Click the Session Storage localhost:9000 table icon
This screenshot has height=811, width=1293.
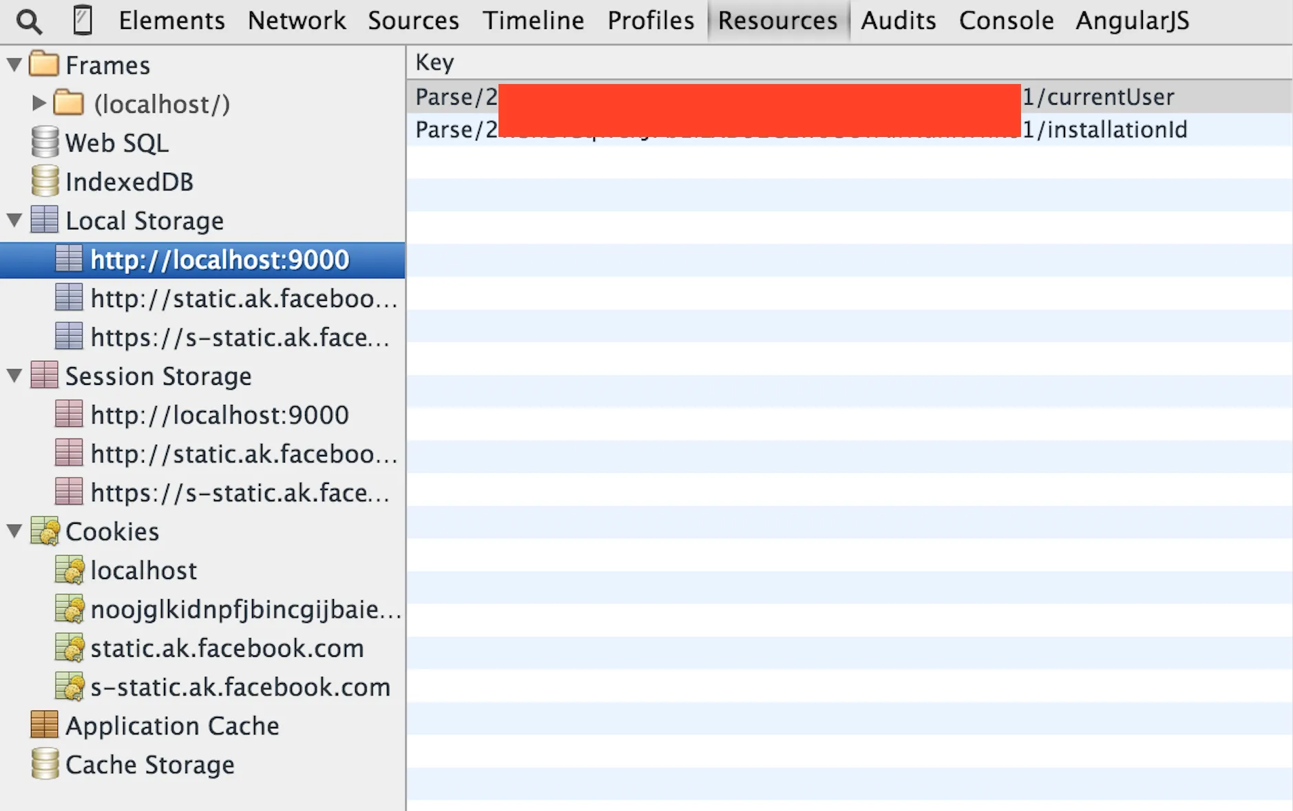(69, 414)
